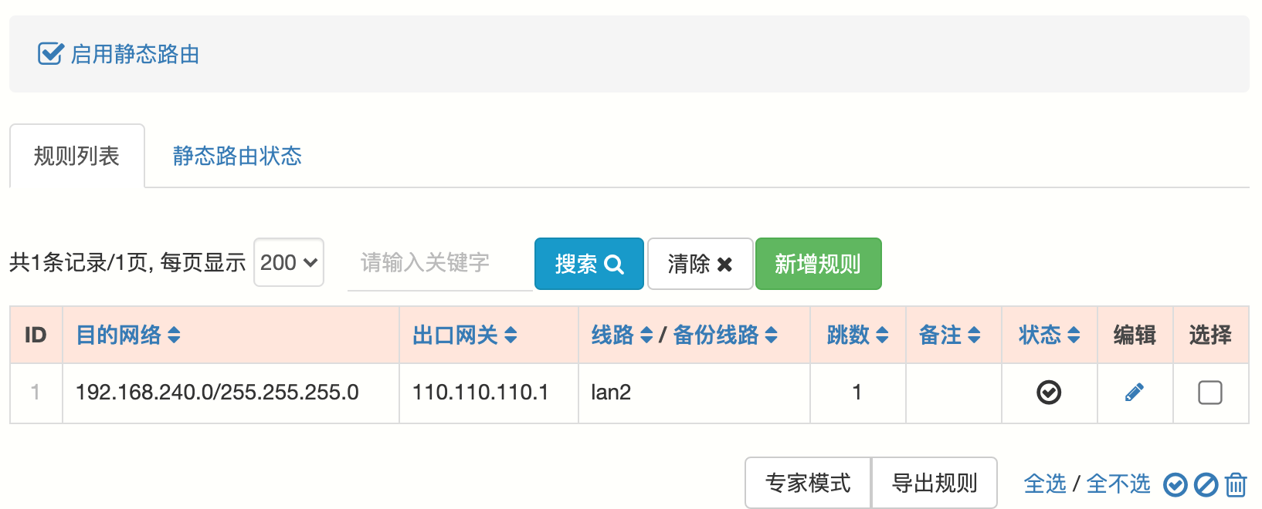Click the green 新增规则 button
The image size is (1262, 509).
tap(817, 264)
